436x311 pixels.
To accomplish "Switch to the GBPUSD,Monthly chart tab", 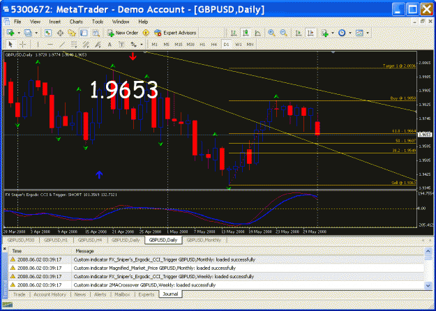I will pyautogui.click(x=204, y=240).
